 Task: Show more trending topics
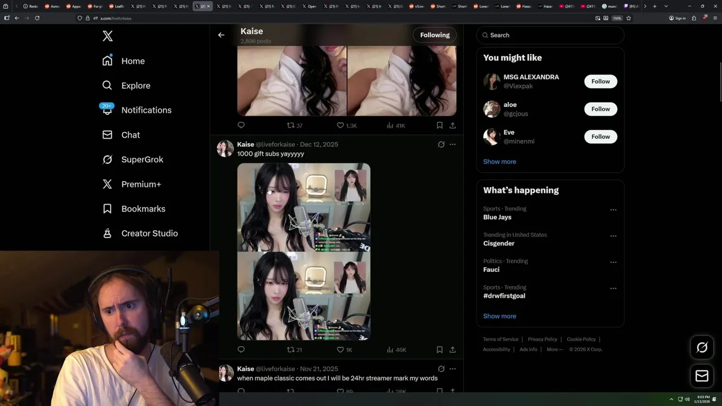pyautogui.click(x=500, y=316)
